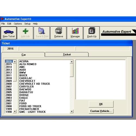Open the Help menu
This screenshot has width=136, height=136.
tap(35, 24)
